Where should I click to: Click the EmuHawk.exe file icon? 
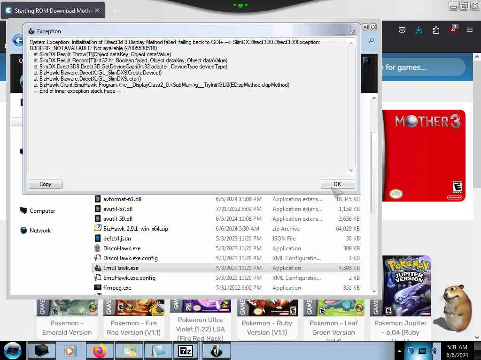click(x=98, y=268)
